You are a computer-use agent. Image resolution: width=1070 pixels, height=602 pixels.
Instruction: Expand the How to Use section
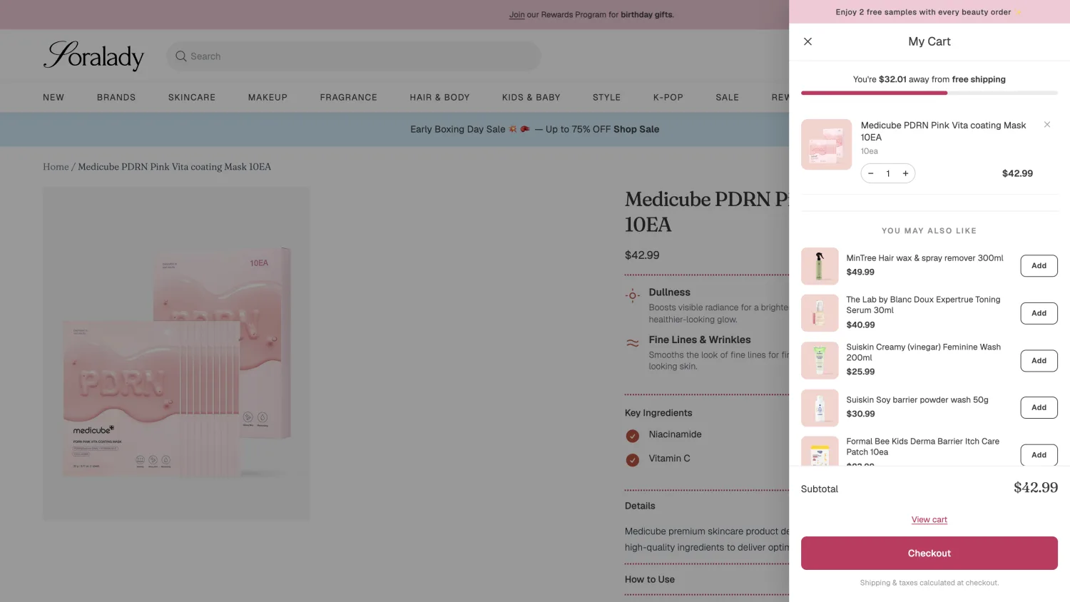(x=650, y=579)
